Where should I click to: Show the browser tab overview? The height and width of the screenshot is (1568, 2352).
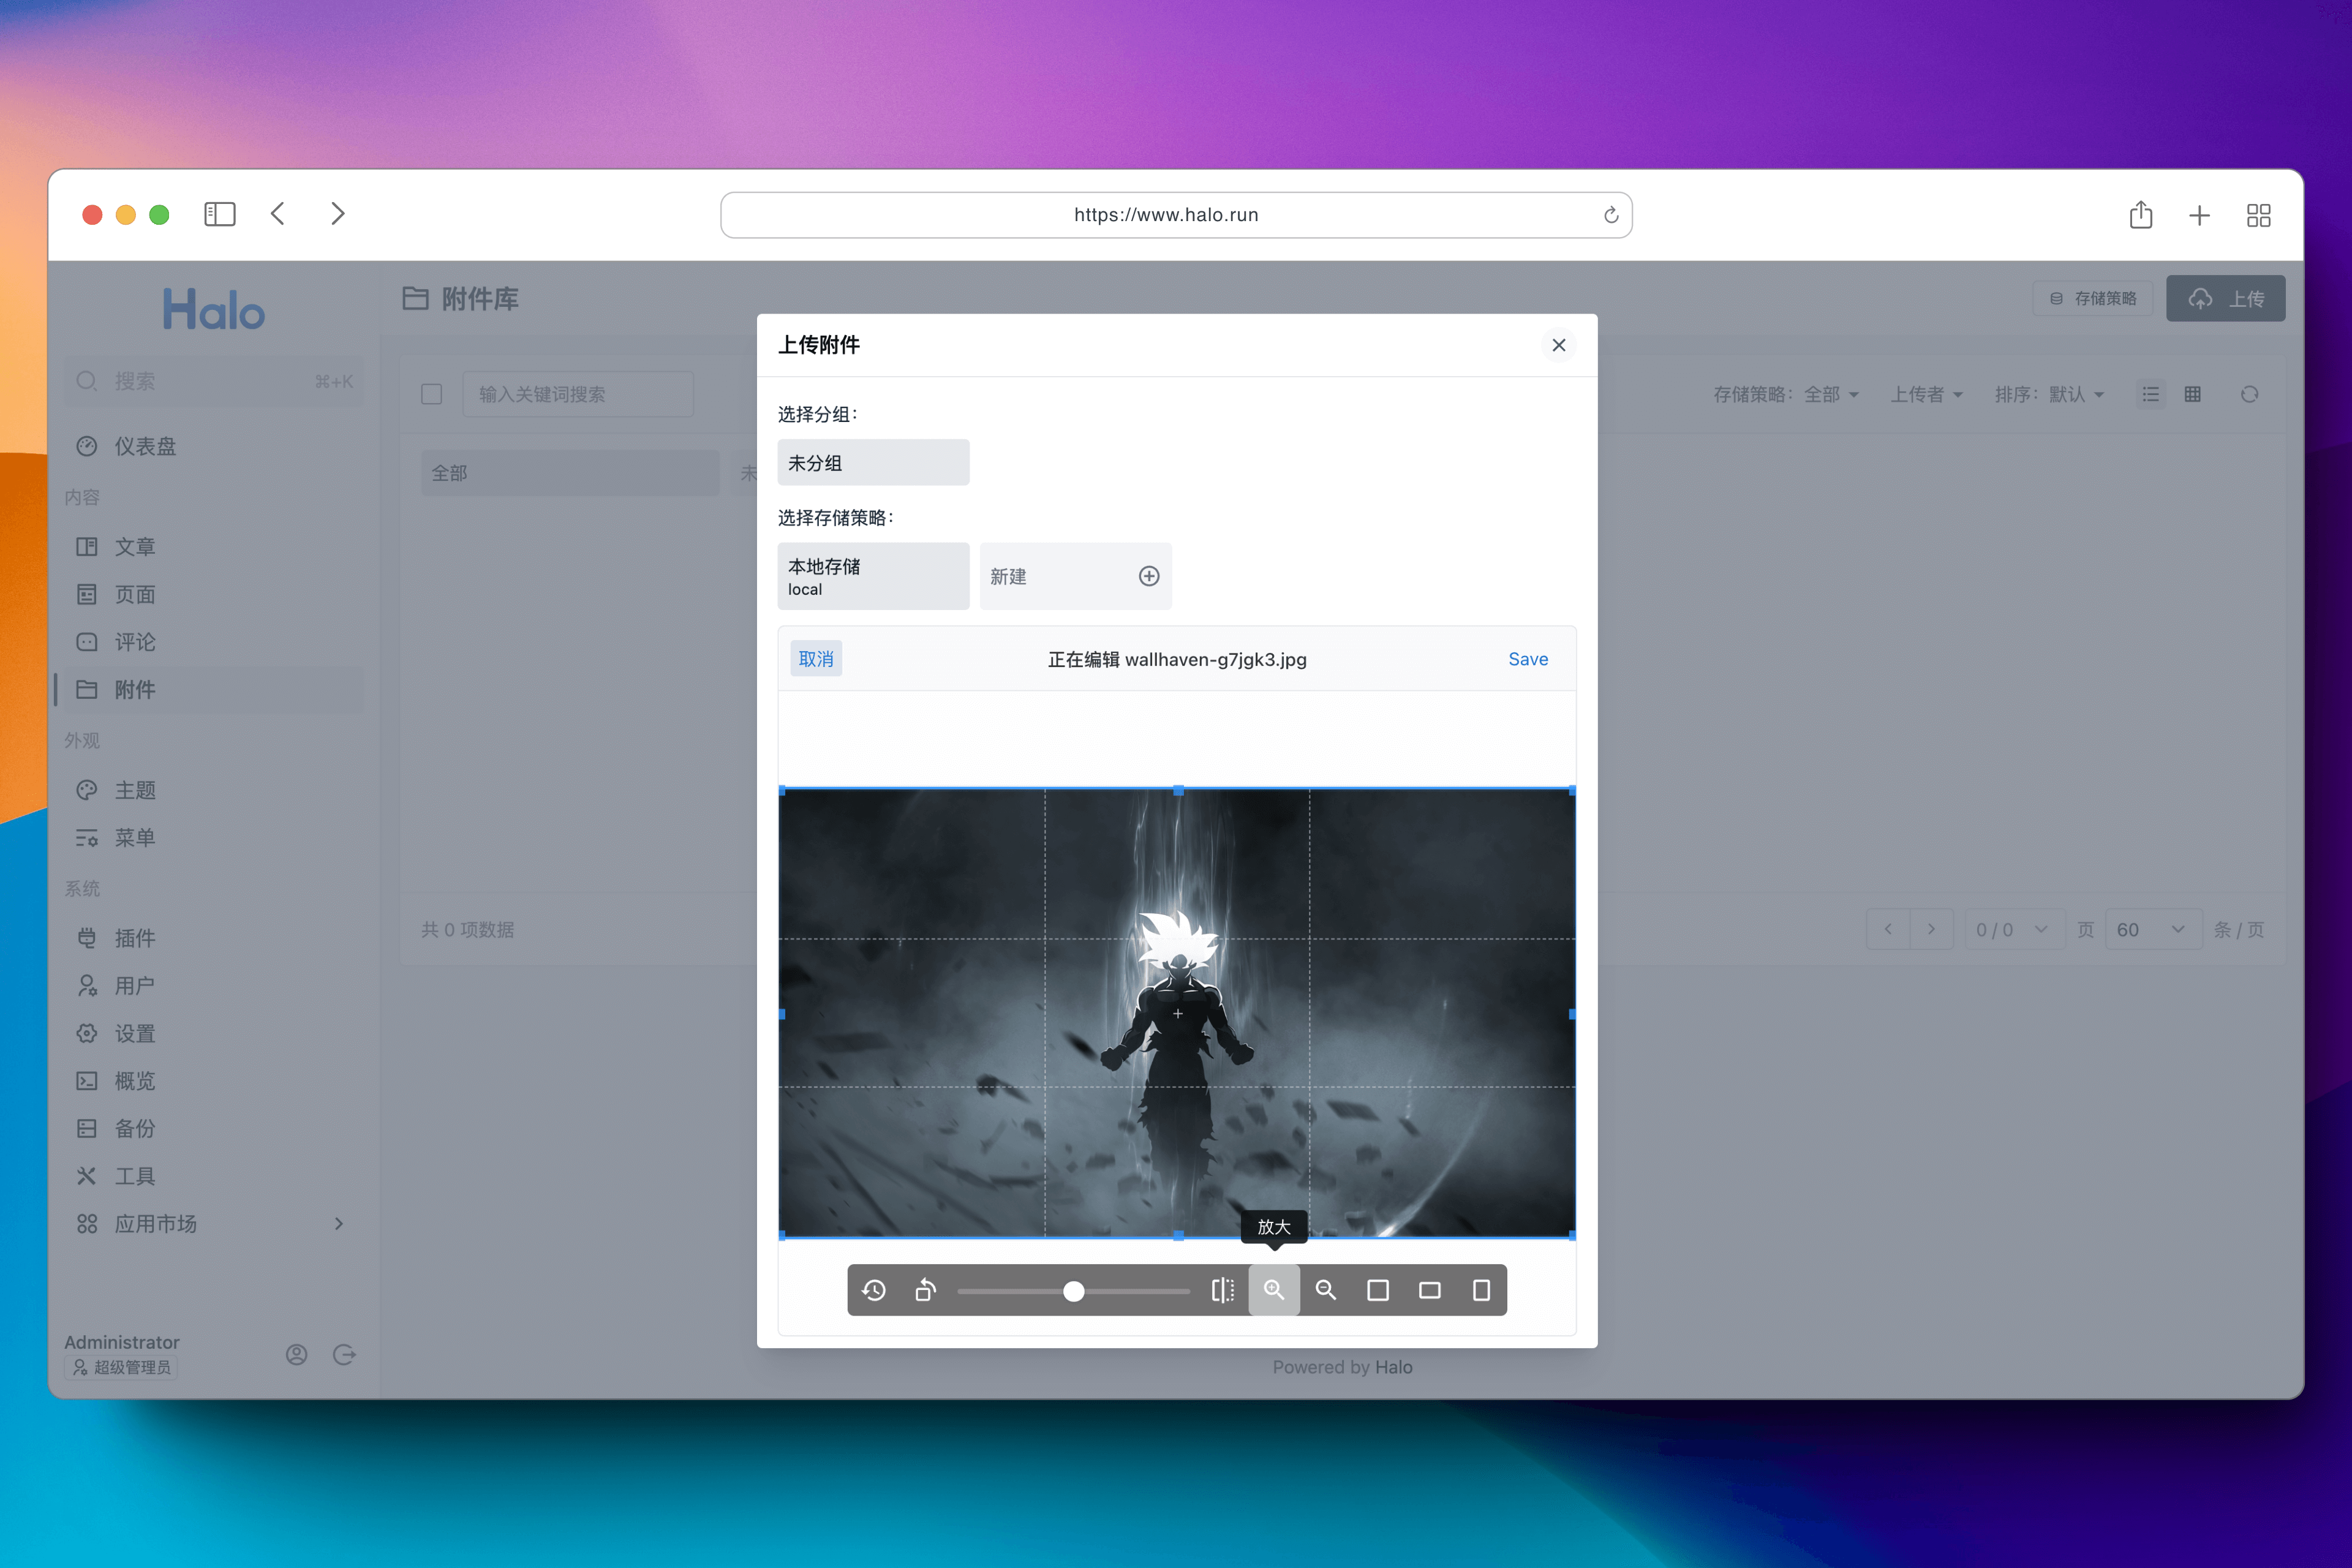click(x=2259, y=215)
